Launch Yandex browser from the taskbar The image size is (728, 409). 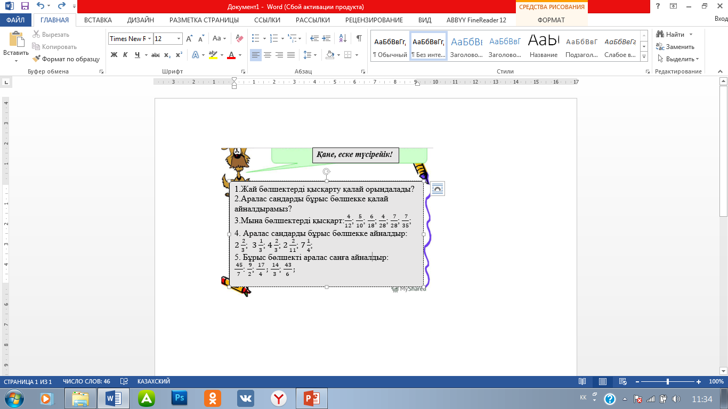click(278, 398)
